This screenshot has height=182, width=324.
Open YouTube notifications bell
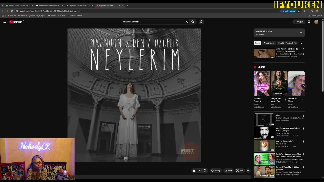309,22
